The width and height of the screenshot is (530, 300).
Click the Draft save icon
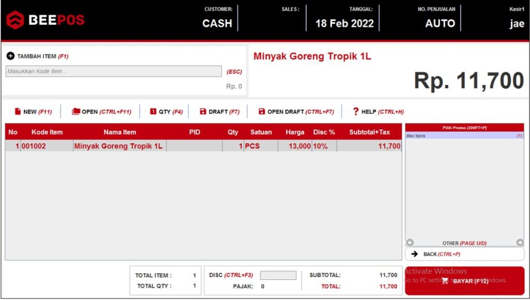(x=203, y=112)
